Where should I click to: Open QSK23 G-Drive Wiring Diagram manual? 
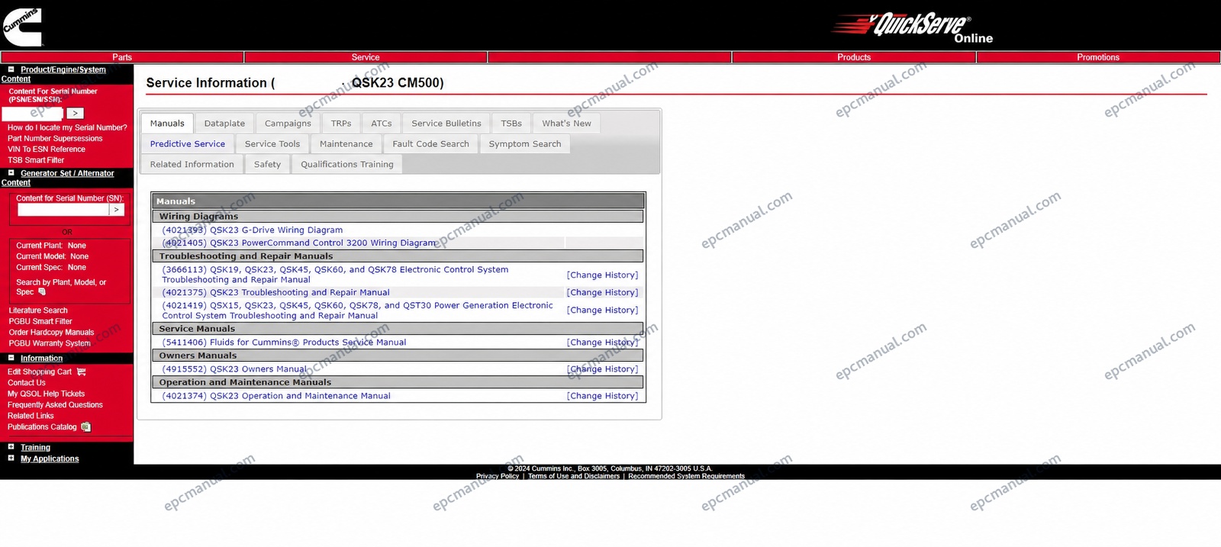253,230
